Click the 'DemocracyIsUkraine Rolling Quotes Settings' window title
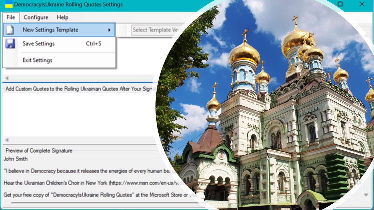Viewport: 374px width, 210px height. click(x=68, y=4)
